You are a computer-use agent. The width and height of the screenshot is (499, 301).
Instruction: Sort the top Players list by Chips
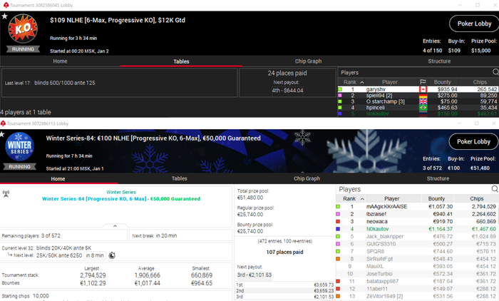(x=480, y=82)
